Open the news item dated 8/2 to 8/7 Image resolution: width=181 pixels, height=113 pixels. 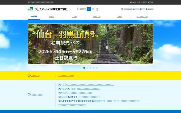pyautogui.click(x=79, y=89)
